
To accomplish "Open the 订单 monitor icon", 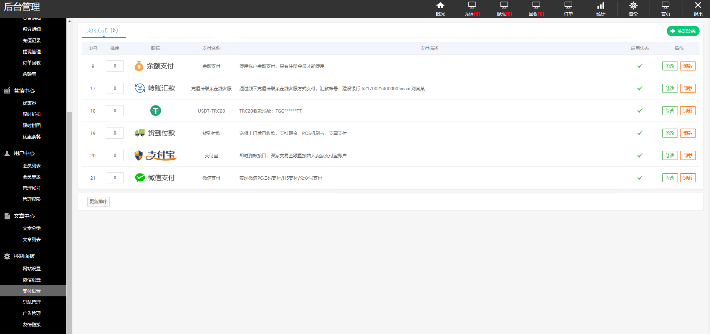I will tap(568, 5).
